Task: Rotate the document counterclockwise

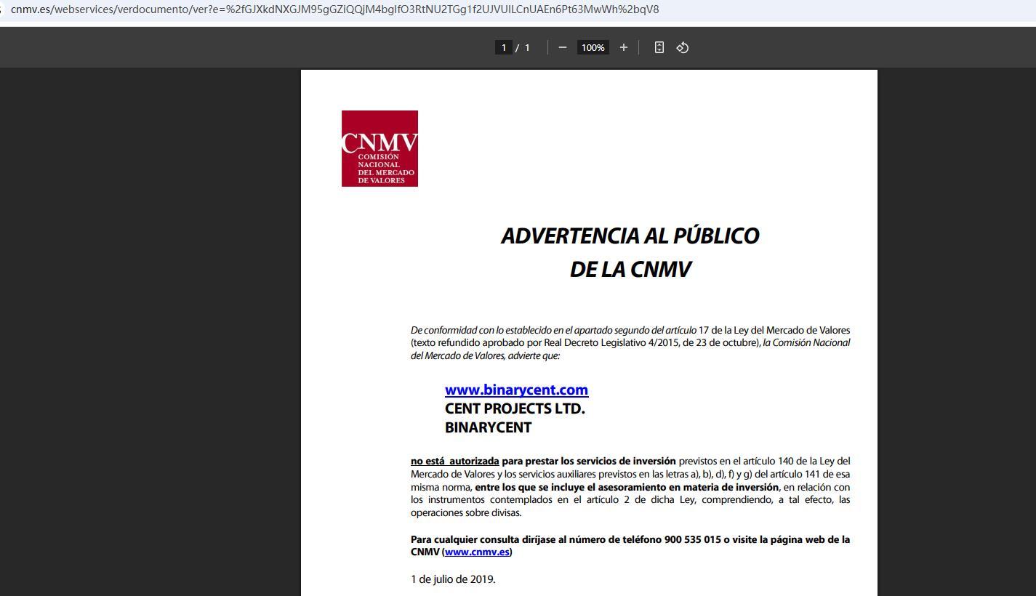Action: point(682,47)
